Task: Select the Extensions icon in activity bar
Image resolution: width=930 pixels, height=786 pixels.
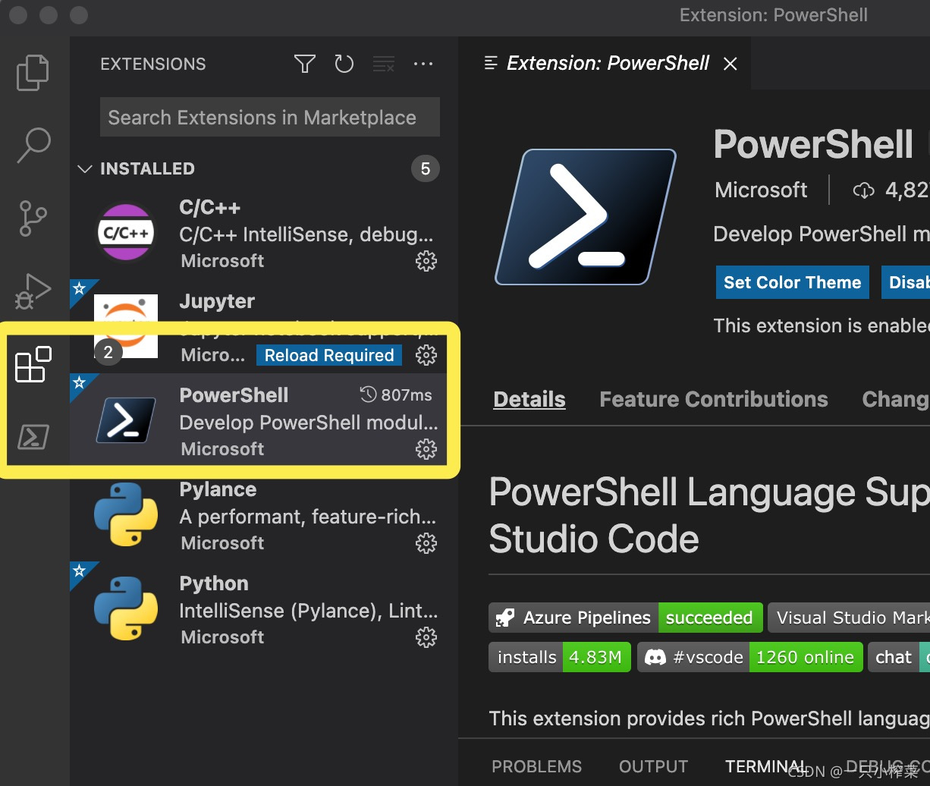Action: click(32, 365)
